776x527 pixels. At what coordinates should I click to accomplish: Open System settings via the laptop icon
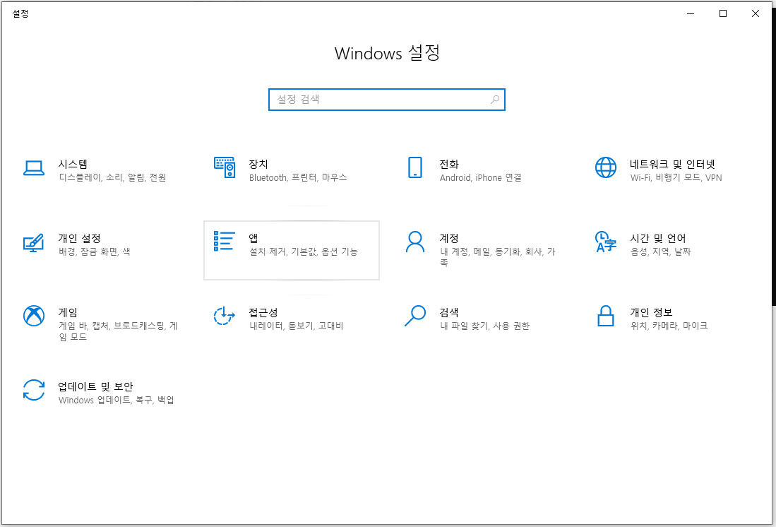tap(34, 168)
